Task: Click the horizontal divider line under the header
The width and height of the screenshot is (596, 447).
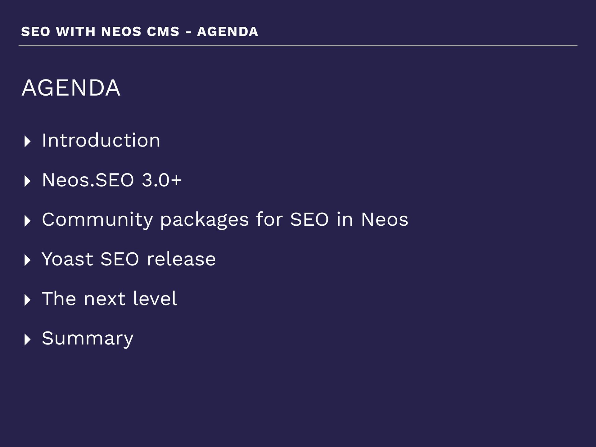Action: pyautogui.click(x=298, y=46)
